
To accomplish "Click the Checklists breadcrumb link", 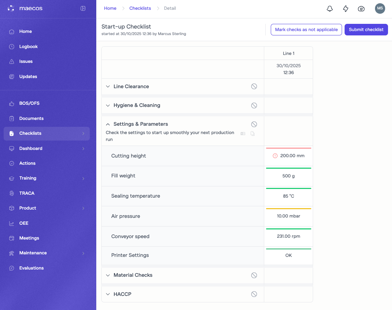I will [140, 8].
